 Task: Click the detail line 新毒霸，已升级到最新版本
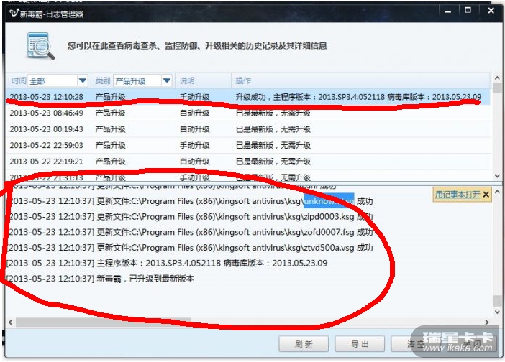100,279
